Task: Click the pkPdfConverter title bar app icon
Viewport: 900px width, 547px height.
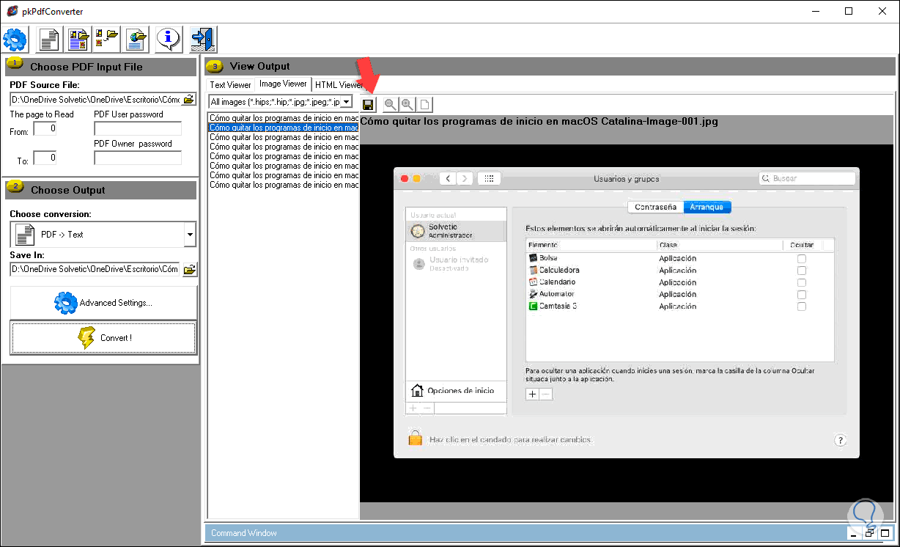Action: 11,11
